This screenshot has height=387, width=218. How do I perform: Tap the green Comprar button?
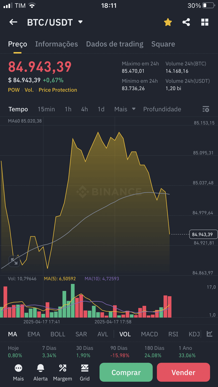pos(126,372)
